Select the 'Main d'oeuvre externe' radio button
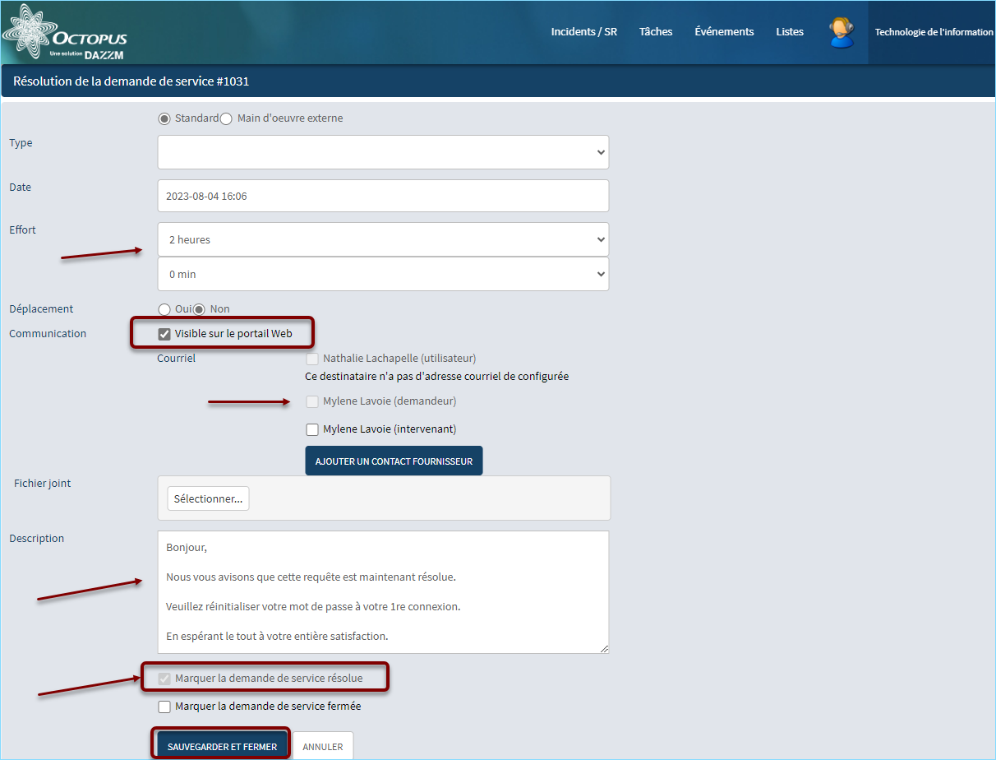The image size is (996, 760). click(x=226, y=118)
